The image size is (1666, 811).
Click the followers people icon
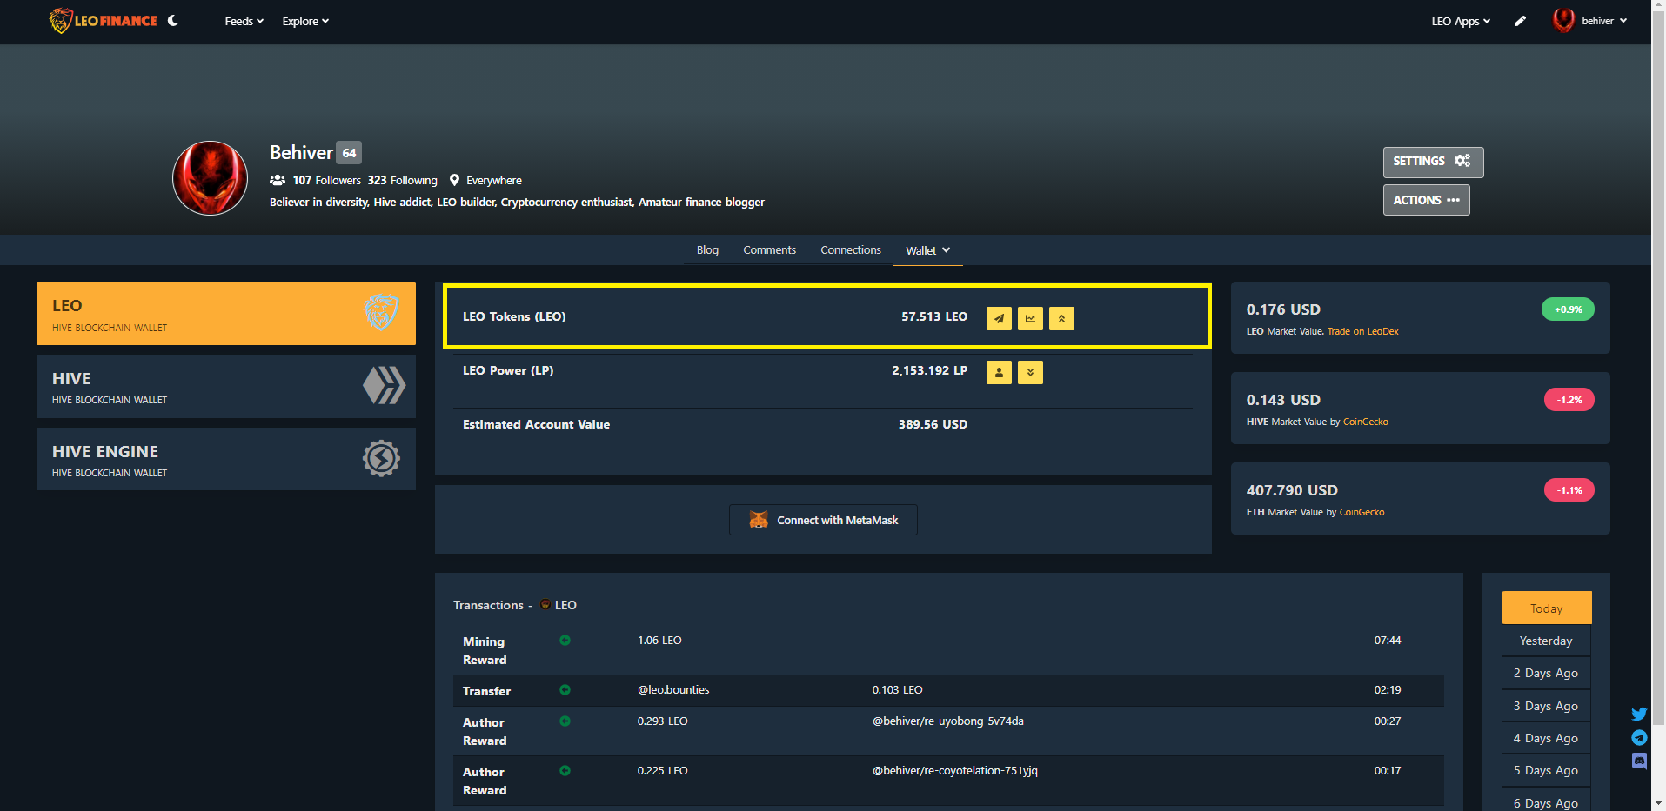click(278, 180)
